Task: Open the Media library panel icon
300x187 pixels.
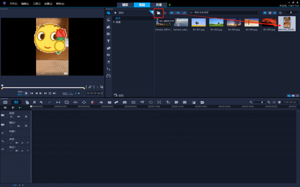Action: (x=109, y=13)
